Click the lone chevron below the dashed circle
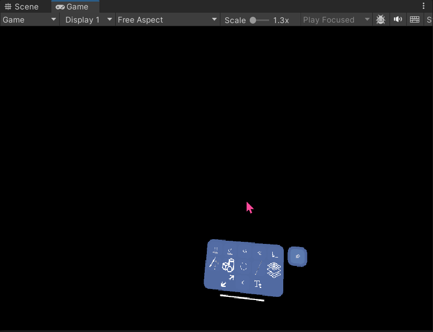Screen dimensions: 433x332 pos(243,283)
